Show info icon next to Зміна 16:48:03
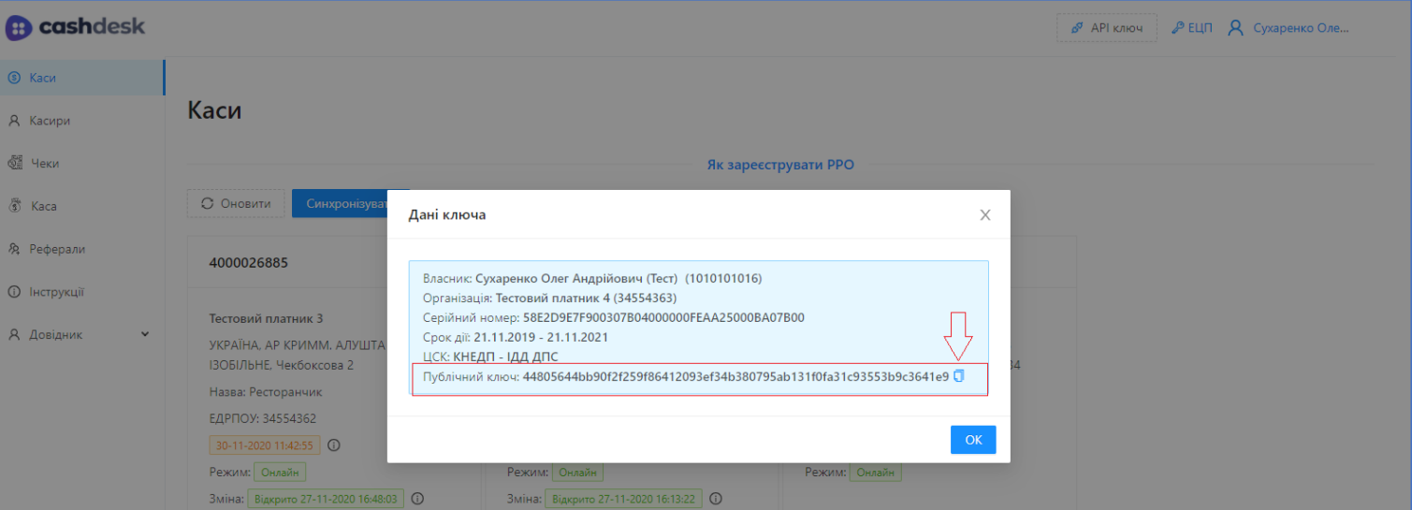Screen dimensions: 1412x510 pyautogui.click(x=417, y=499)
